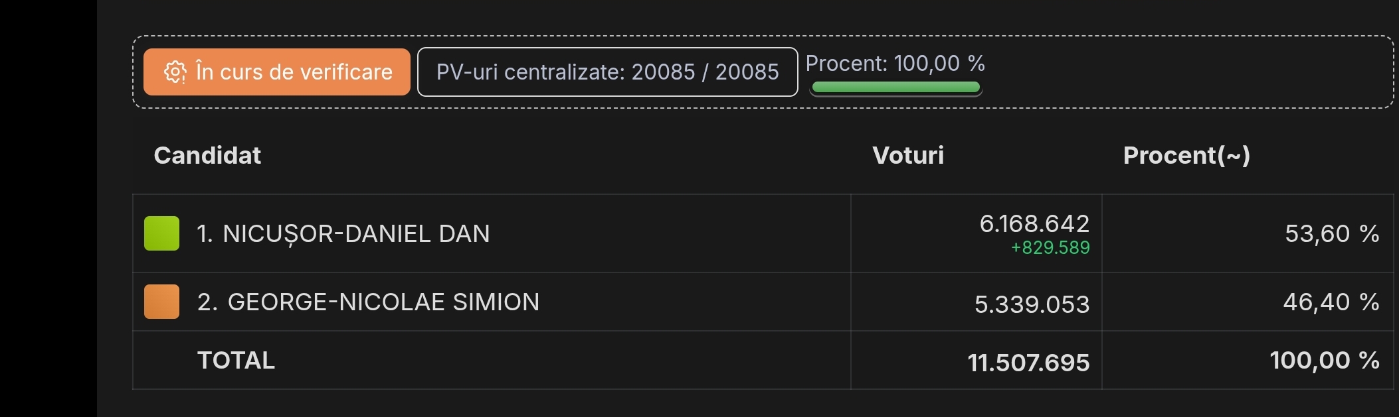Click the TOTAL row label
Image resolution: width=1399 pixels, height=417 pixels.
point(236,361)
